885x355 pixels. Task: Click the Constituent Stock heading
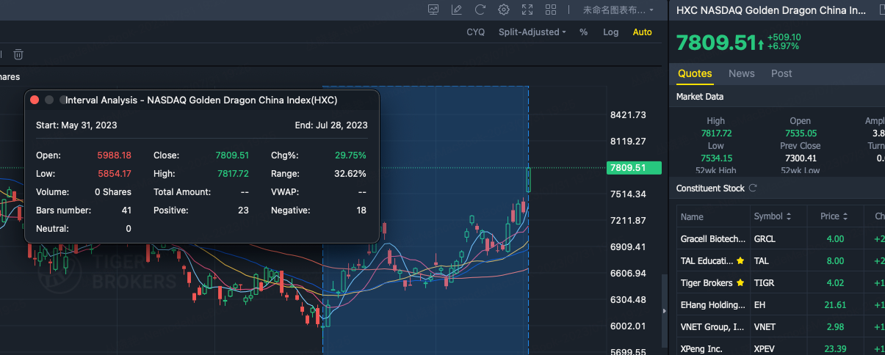[710, 189]
